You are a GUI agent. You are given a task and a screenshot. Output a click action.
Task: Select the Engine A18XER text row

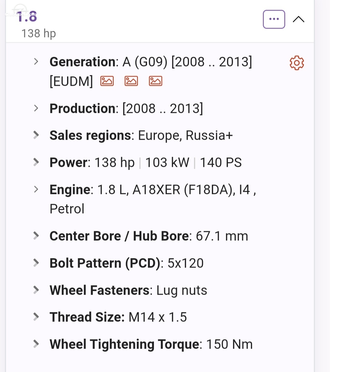pyautogui.click(x=153, y=199)
